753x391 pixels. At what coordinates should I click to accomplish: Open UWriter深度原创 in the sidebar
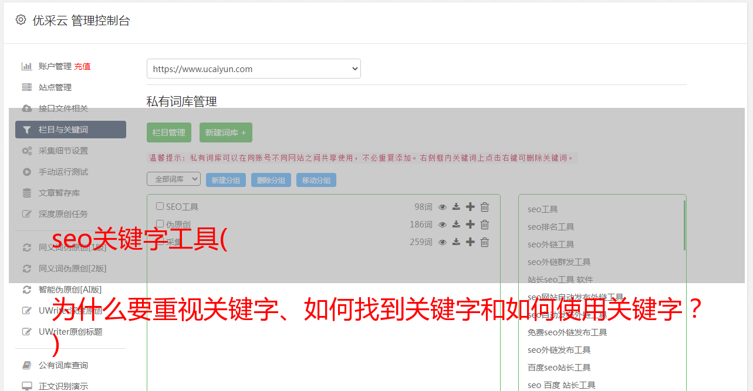click(70, 311)
